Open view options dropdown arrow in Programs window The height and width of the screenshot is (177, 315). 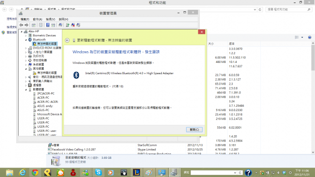[302, 37]
